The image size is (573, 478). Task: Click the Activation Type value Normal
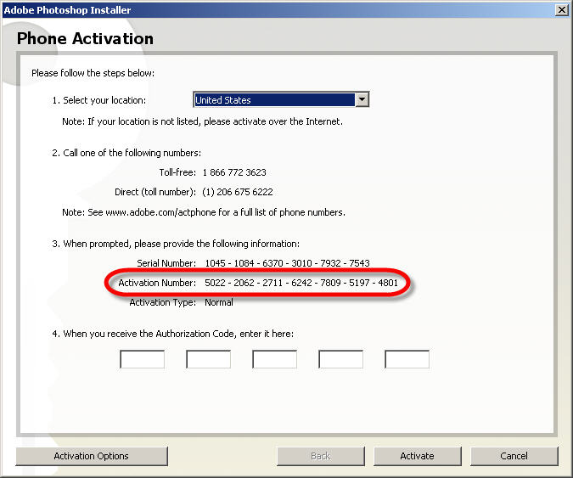218,302
